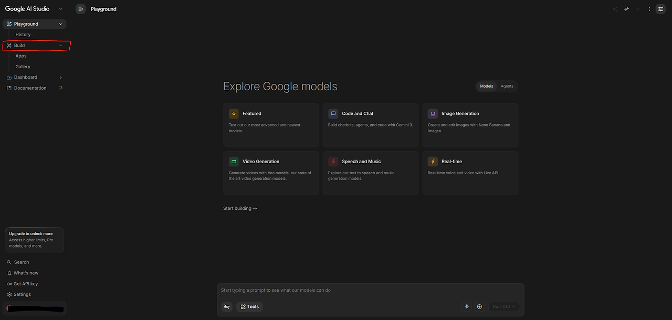672x320 pixels.
Task: Collapse the sidebar with the panel toggle icon
Action: (80, 9)
